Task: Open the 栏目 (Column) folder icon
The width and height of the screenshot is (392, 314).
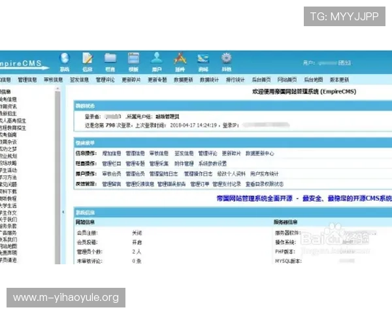Action: coord(110,62)
